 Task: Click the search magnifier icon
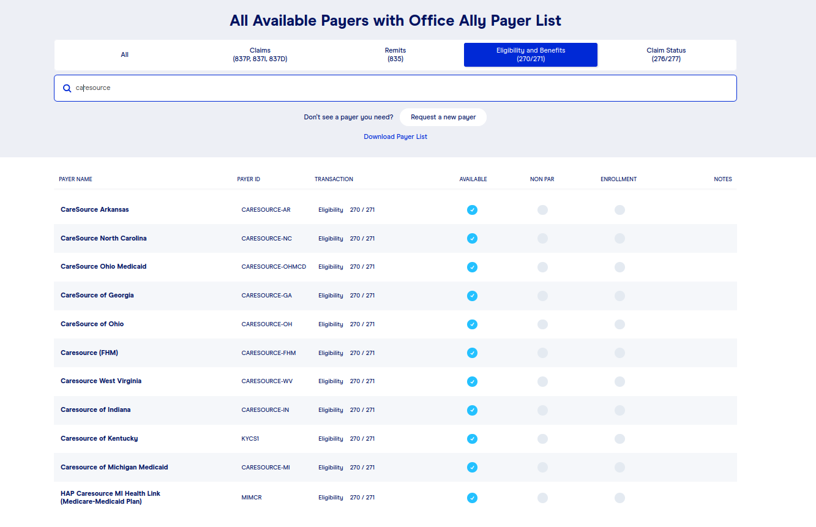pyautogui.click(x=67, y=88)
